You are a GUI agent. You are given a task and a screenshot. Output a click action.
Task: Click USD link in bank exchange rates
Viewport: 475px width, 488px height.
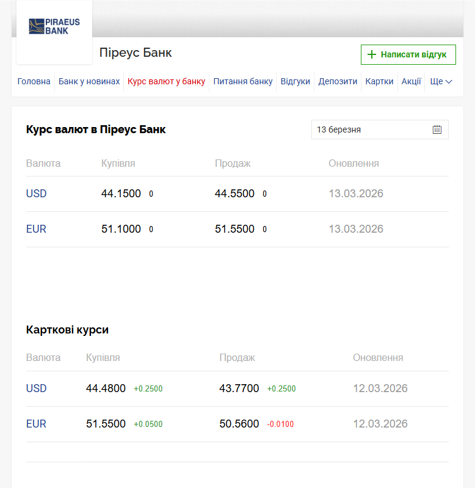pyautogui.click(x=37, y=194)
